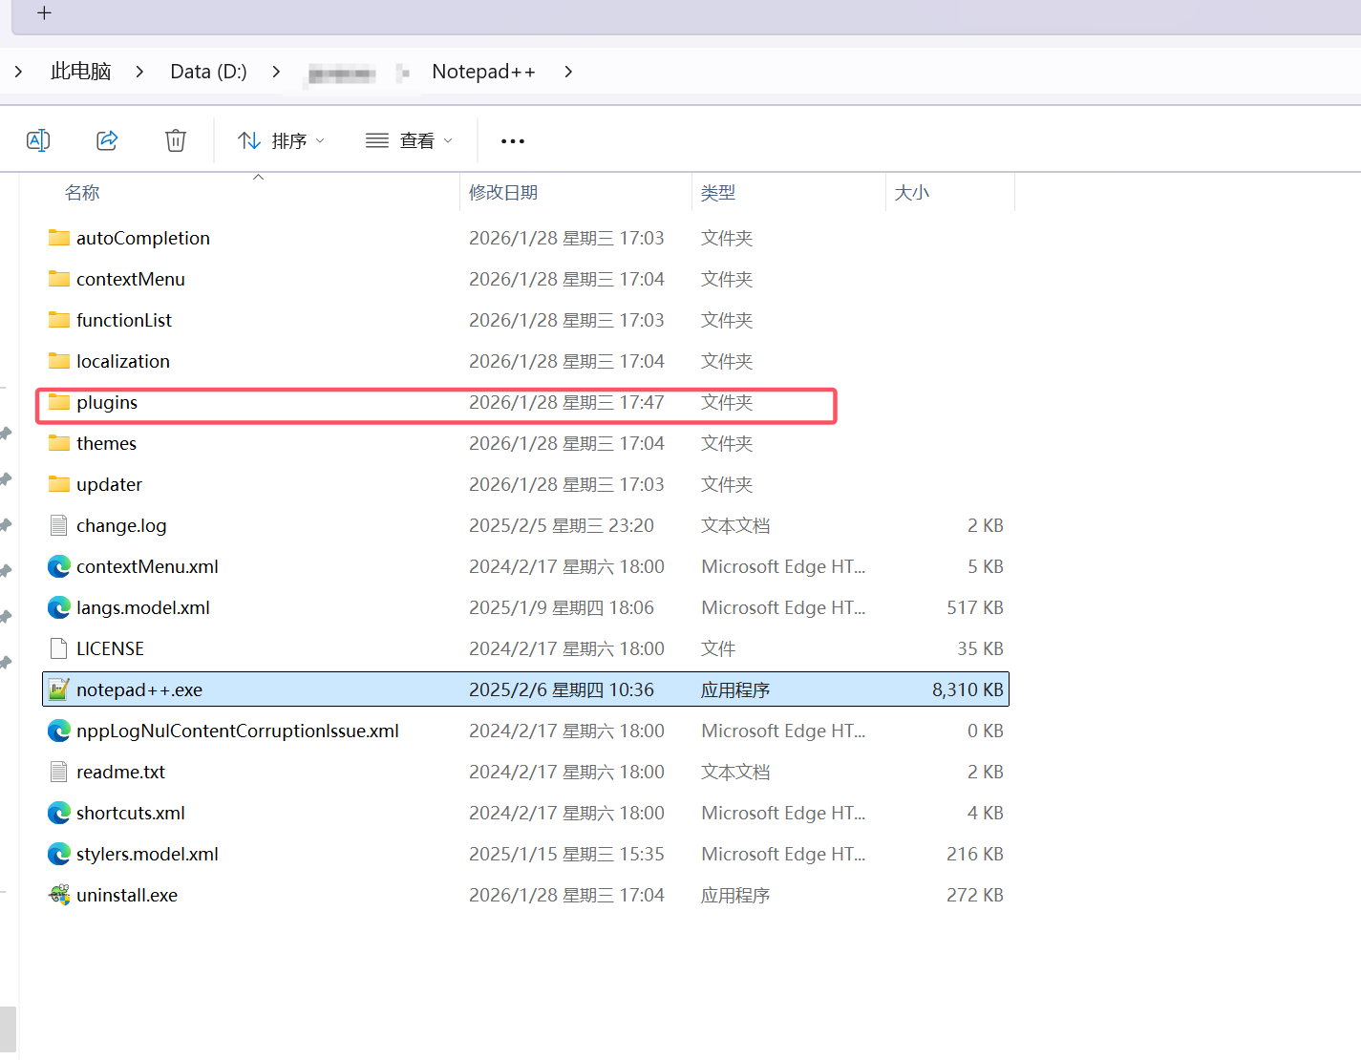Select file name localization
1361x1060 pixels.
pos(123,361)
